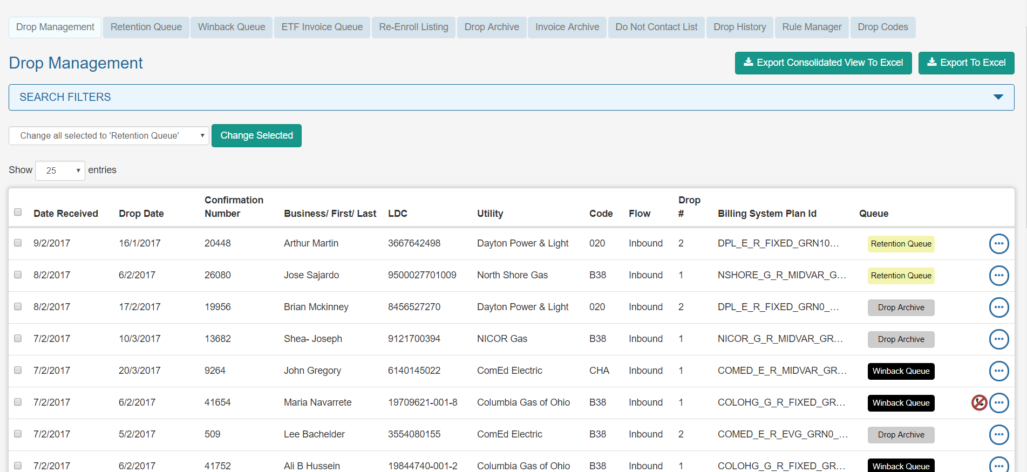Sort by Confirmation Number column header
Viewport: 1027px width, 472px height.
[234, 207]
